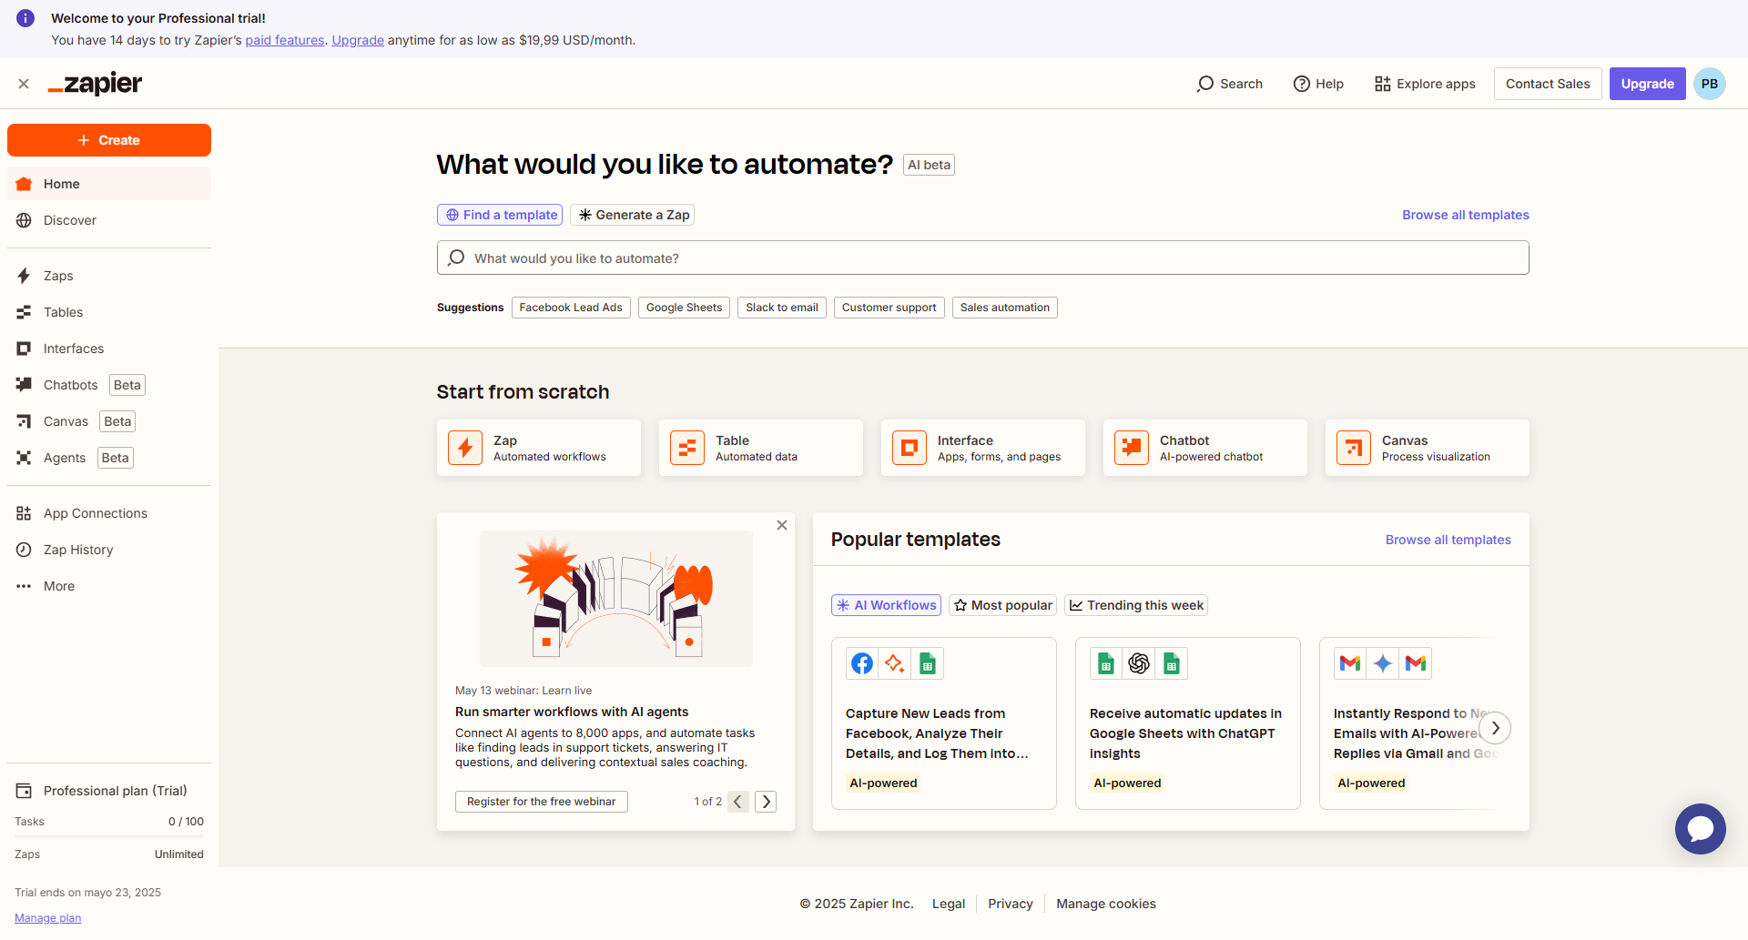Screen dimensions: 1748x940
Task: Advance templates carousel with right chevron
Action: (1495, 728)
